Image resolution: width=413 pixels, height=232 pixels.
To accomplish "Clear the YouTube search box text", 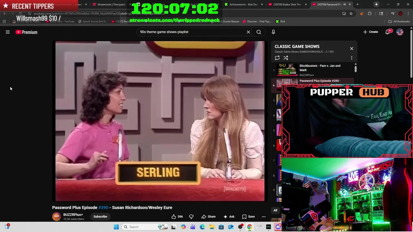I will pos(248,32).
